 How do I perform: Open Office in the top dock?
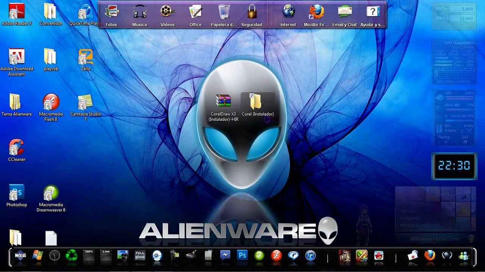pos(196,16)
